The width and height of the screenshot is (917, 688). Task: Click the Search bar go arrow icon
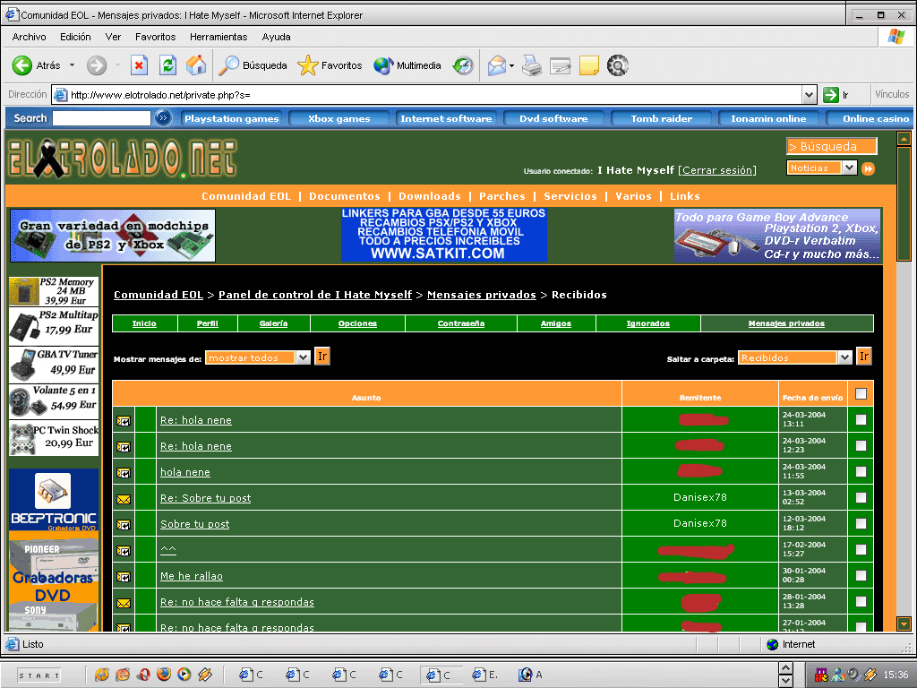pos(163,118)
